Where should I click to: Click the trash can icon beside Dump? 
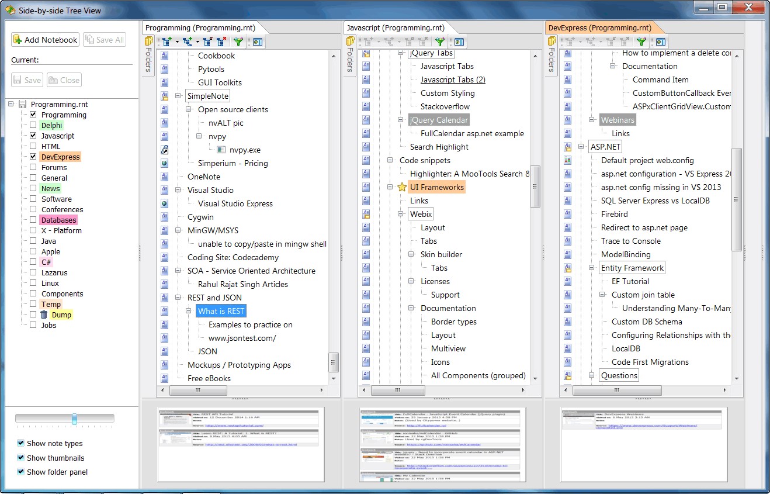44,315
